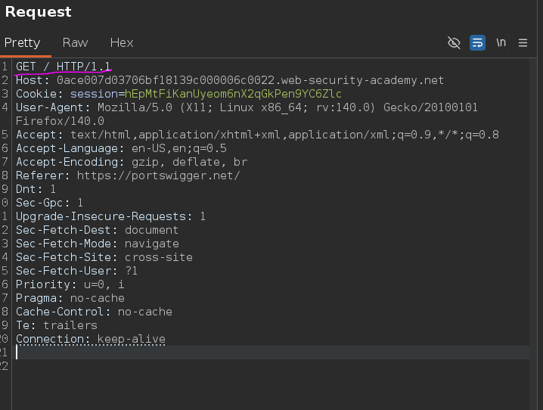543x410 pixels.
Task: Click the Te: trailers header
Action: pos(57,325)
